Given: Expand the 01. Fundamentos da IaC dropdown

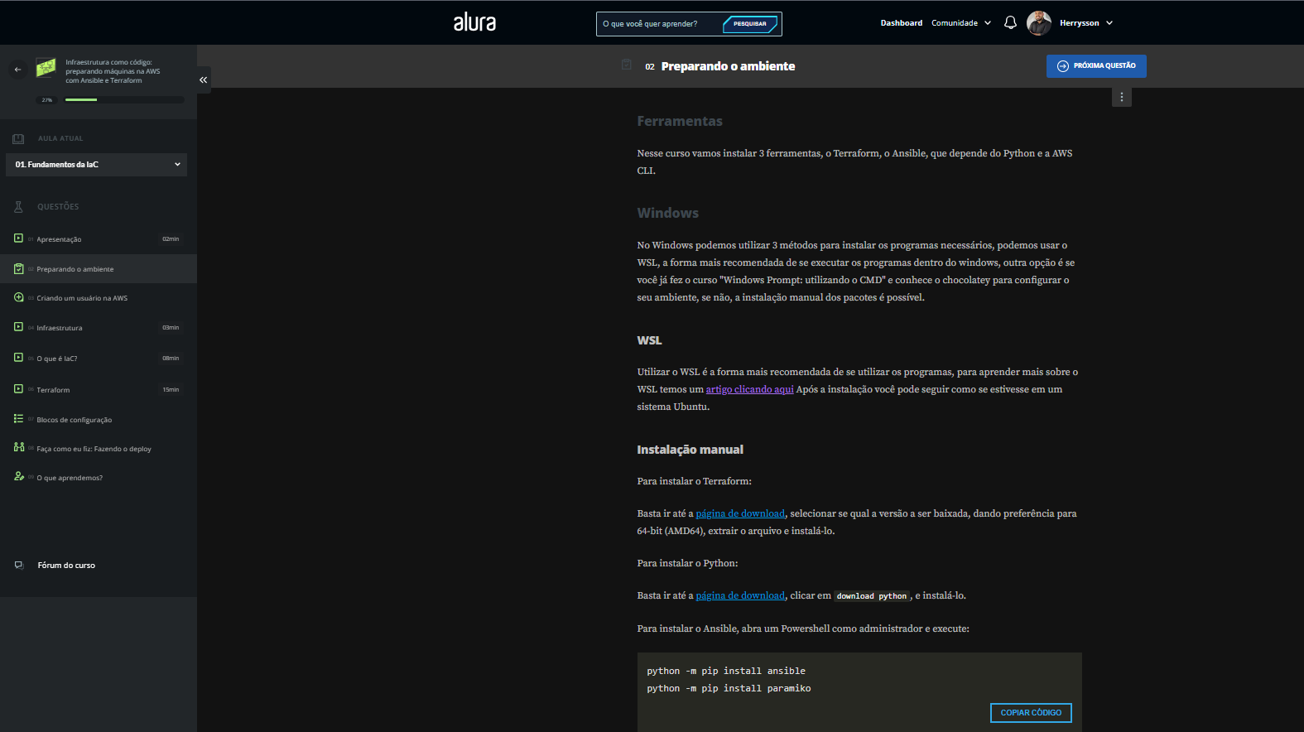Looking at the screenshot, I should tap(96, 165).
